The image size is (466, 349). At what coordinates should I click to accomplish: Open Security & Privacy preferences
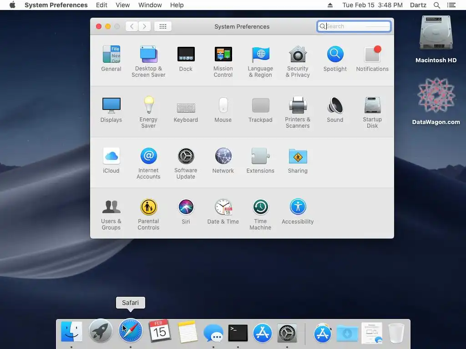click(x=298, y=61)
